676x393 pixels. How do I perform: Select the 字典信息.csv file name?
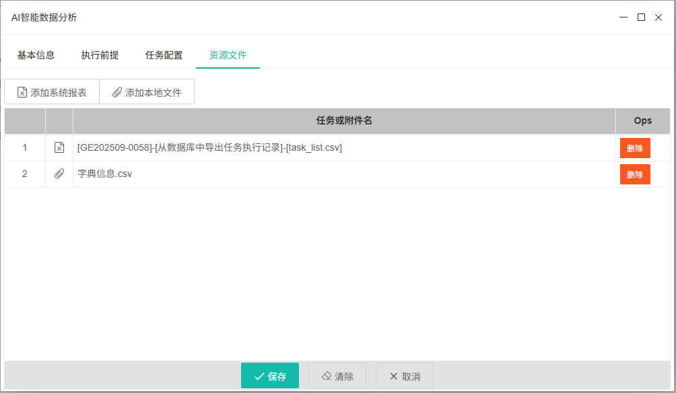coord(105,174)
